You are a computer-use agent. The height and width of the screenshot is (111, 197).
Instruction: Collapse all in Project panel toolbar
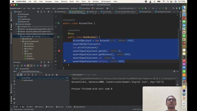point(44,12)
